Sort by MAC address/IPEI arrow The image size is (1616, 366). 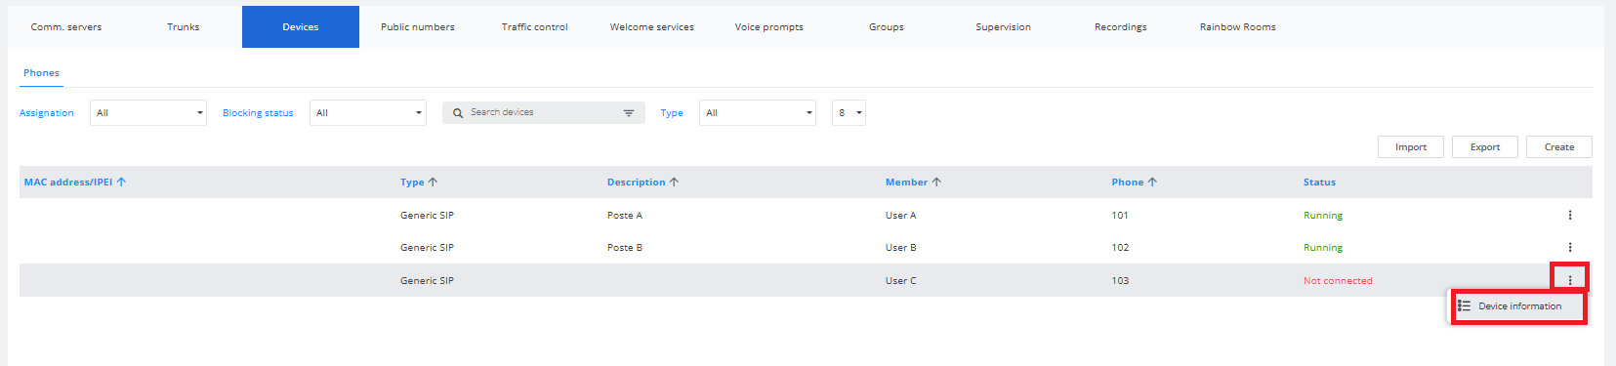[x=121, y=182]
